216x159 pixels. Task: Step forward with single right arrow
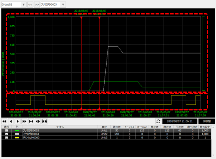pyautogui.click(x=18, y=121)
